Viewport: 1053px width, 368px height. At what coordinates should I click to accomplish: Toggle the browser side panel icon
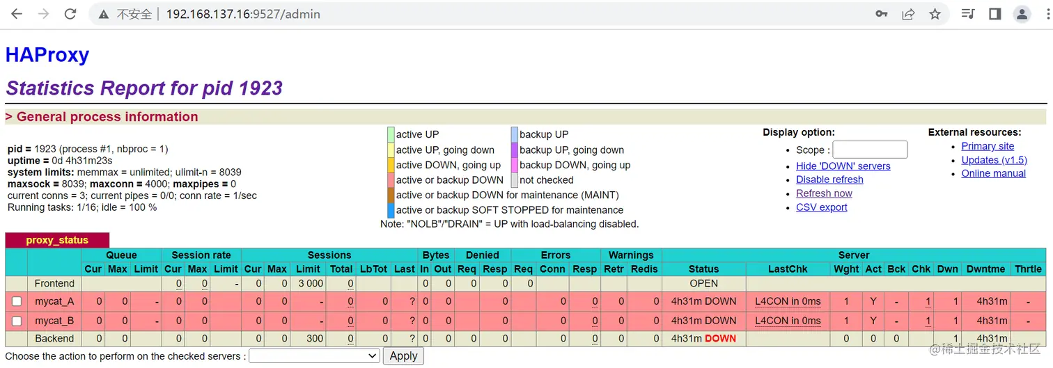[994, 14]
